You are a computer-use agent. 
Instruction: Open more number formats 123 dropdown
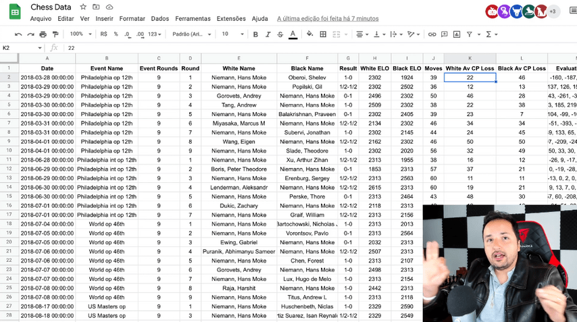pyautogui.click(x=155, y=34)
